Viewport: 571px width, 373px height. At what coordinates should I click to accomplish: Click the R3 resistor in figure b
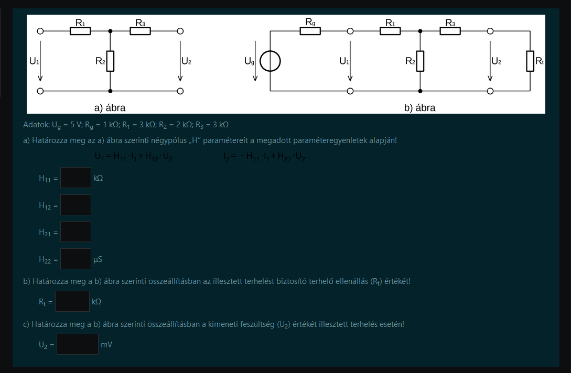coord(450,31)
